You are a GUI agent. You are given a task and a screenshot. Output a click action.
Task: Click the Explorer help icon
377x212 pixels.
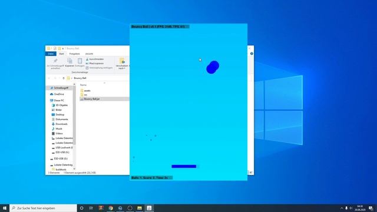(x=252, y=54)
